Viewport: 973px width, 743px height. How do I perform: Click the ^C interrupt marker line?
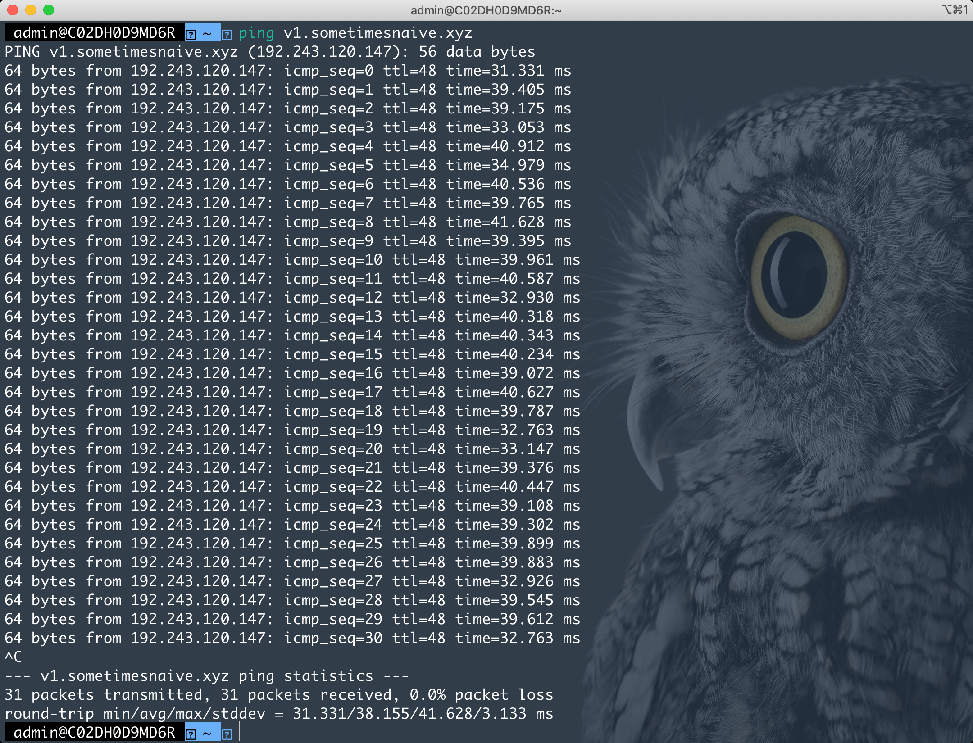coord(14,657)
